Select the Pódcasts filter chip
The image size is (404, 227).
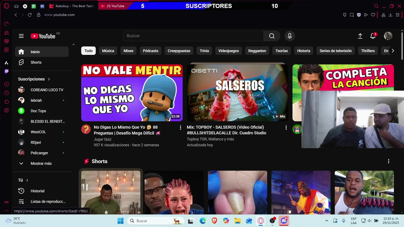pyautogui.click(x=151, y=51)
